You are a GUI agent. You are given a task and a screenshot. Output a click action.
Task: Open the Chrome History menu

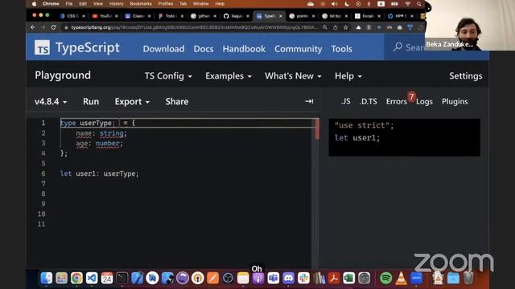[116, 4]
